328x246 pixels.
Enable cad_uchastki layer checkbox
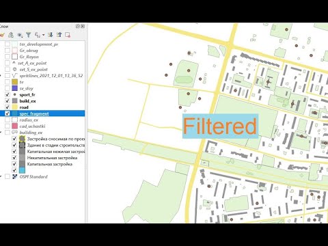point(8,126)
